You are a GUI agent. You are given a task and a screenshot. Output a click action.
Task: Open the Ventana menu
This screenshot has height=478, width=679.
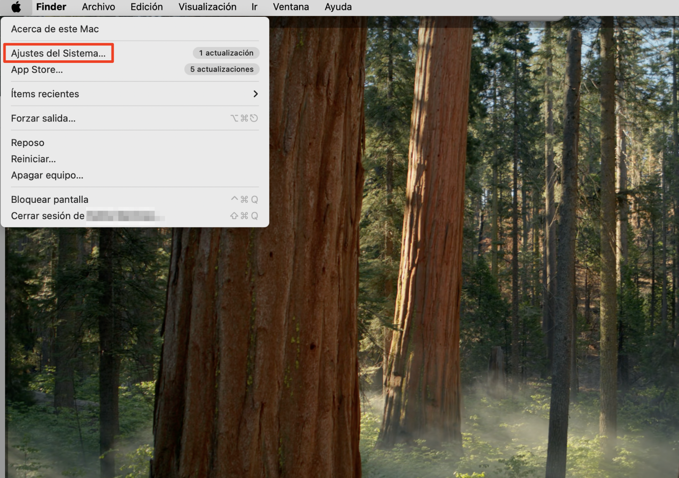[291, 7]
